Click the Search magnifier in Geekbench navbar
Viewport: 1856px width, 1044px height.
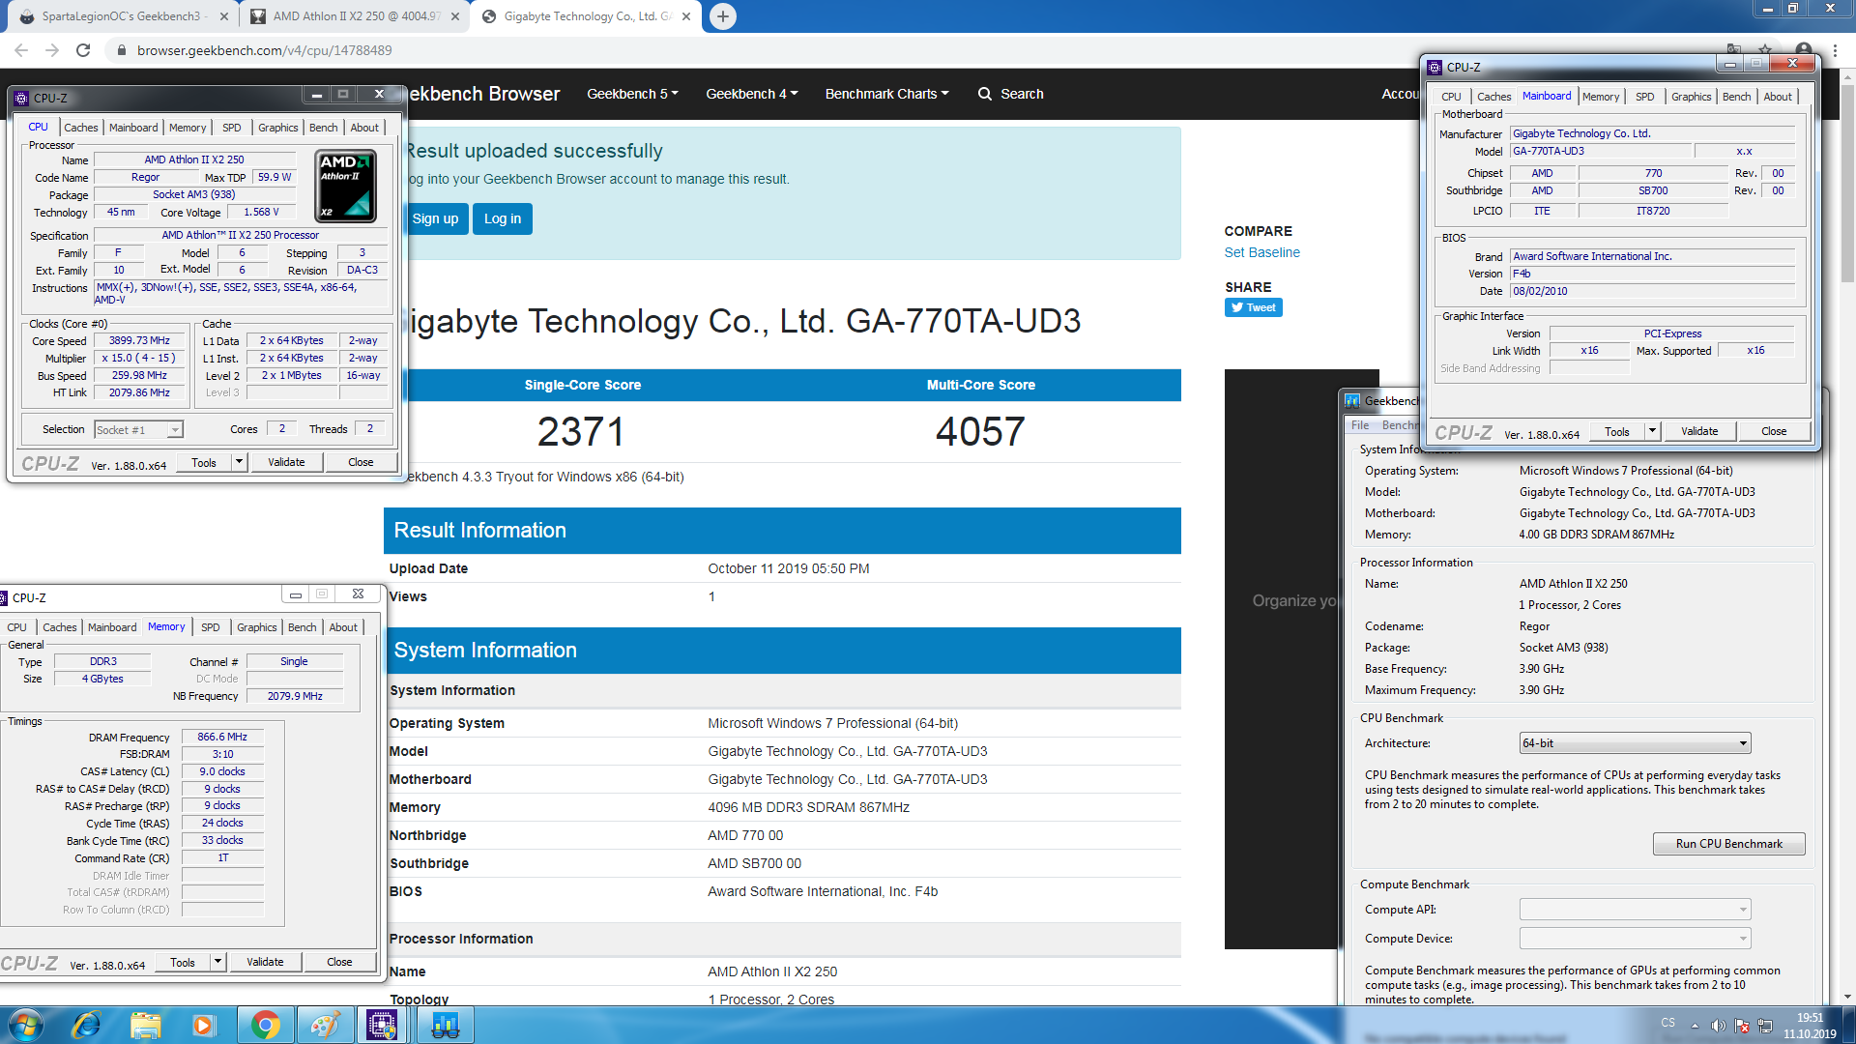point(985,94)
